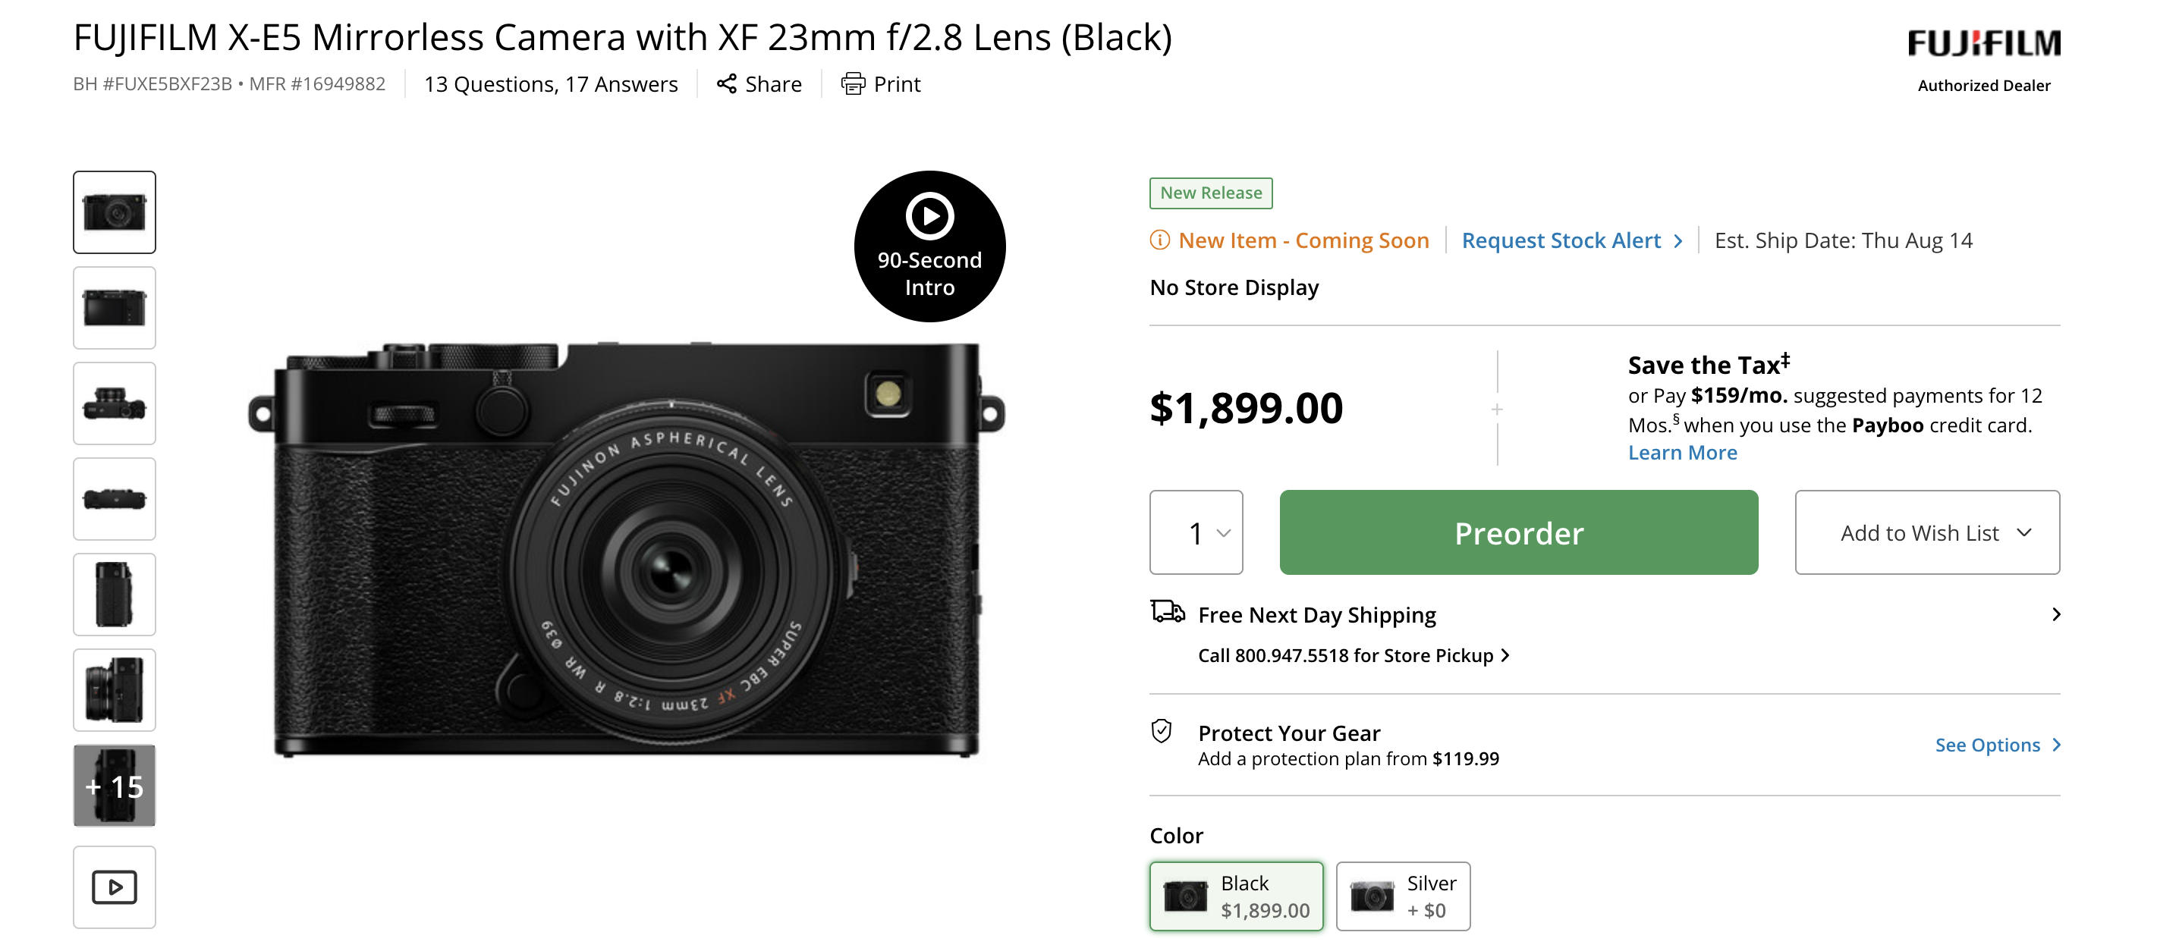Viewport: 2179px width, 951px height.
Task: Select the Black color option
Action: coord(1236,896)
